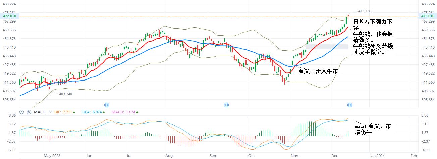Click the Feb date axis label
Screen dimensions: 437x159
pyautogui.click(x=414, y=156)
